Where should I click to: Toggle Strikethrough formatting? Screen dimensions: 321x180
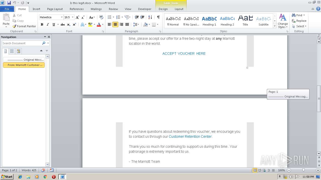(x=63, y=24)
